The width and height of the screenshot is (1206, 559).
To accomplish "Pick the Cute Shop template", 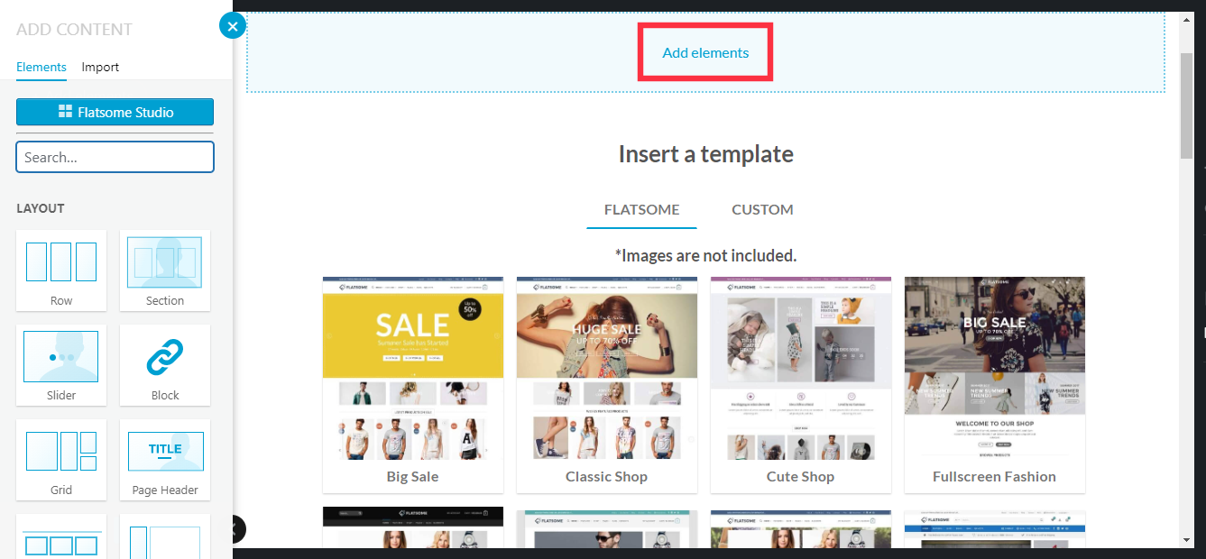I will coord(801,385).
